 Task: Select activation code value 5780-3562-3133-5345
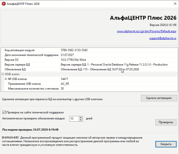74,50
